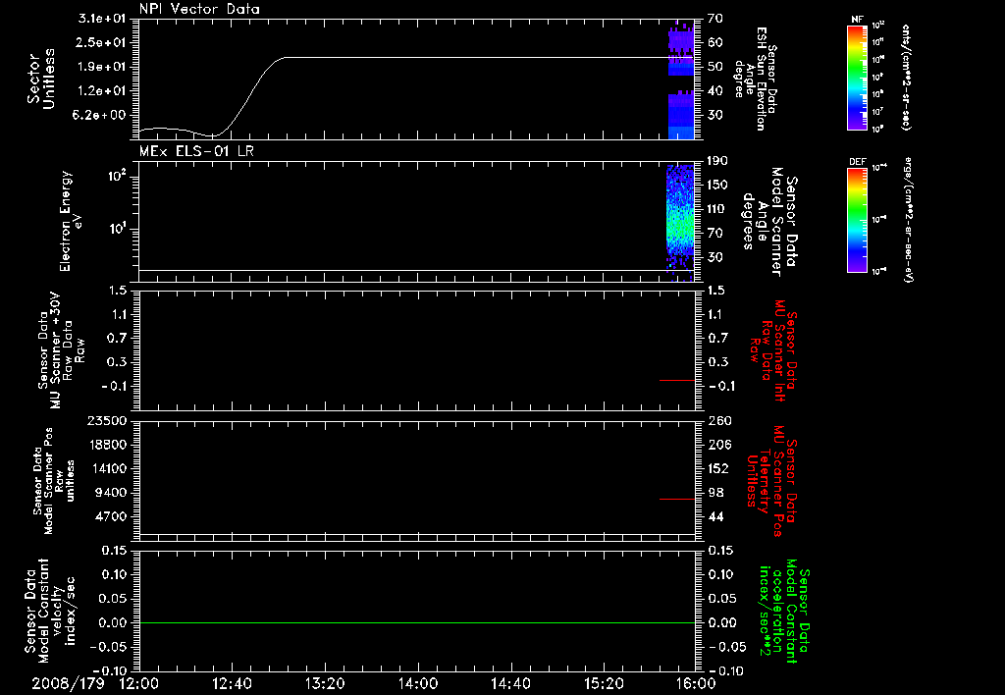Click the 'DEF' colorbar heading
The height and width of the screenshot is (695, 1005).
pyautogui.click(x=858, y=162)
